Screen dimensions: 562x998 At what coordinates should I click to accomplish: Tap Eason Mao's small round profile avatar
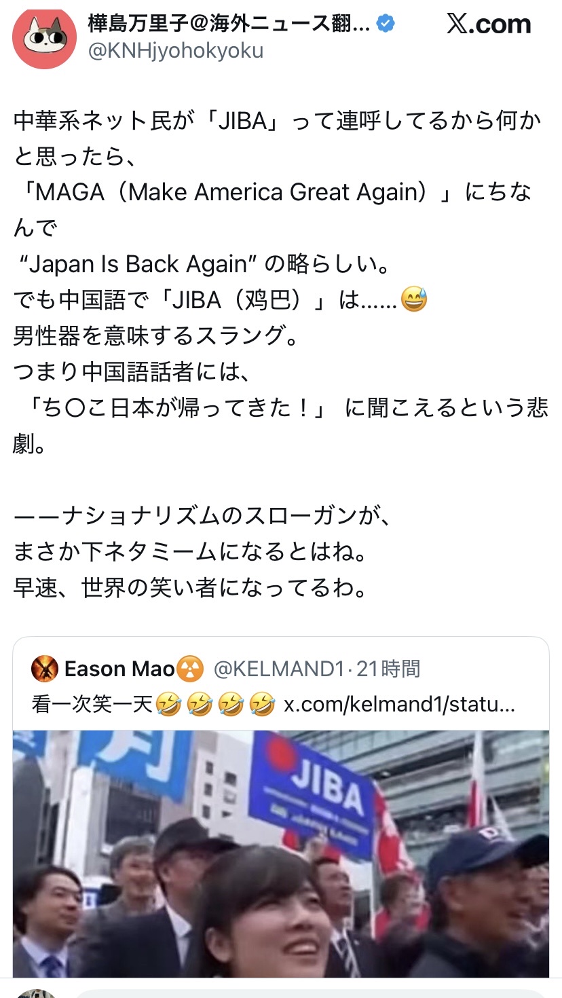click(x=45, y=669)
